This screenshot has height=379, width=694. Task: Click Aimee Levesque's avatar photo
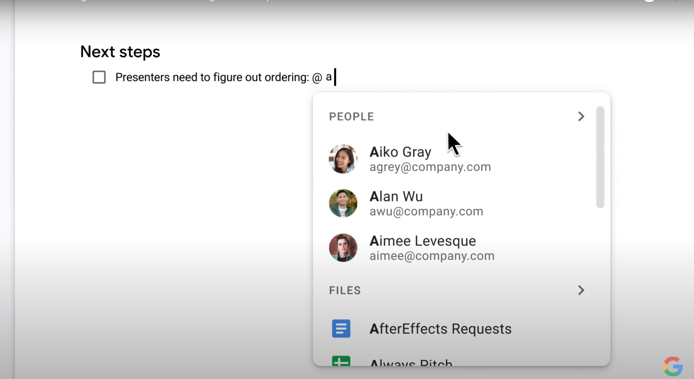pos(343,247)
